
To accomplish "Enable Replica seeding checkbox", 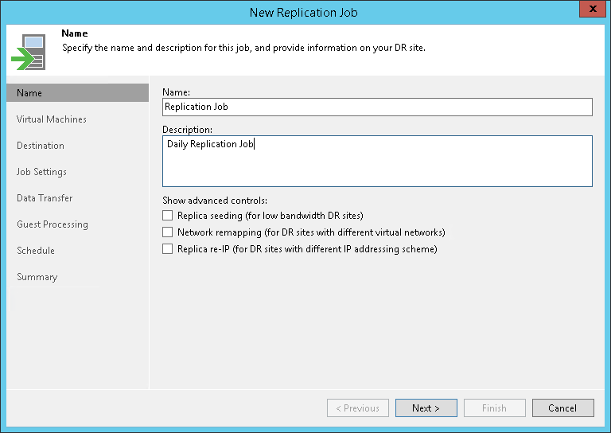I will (x=167, y=216).
